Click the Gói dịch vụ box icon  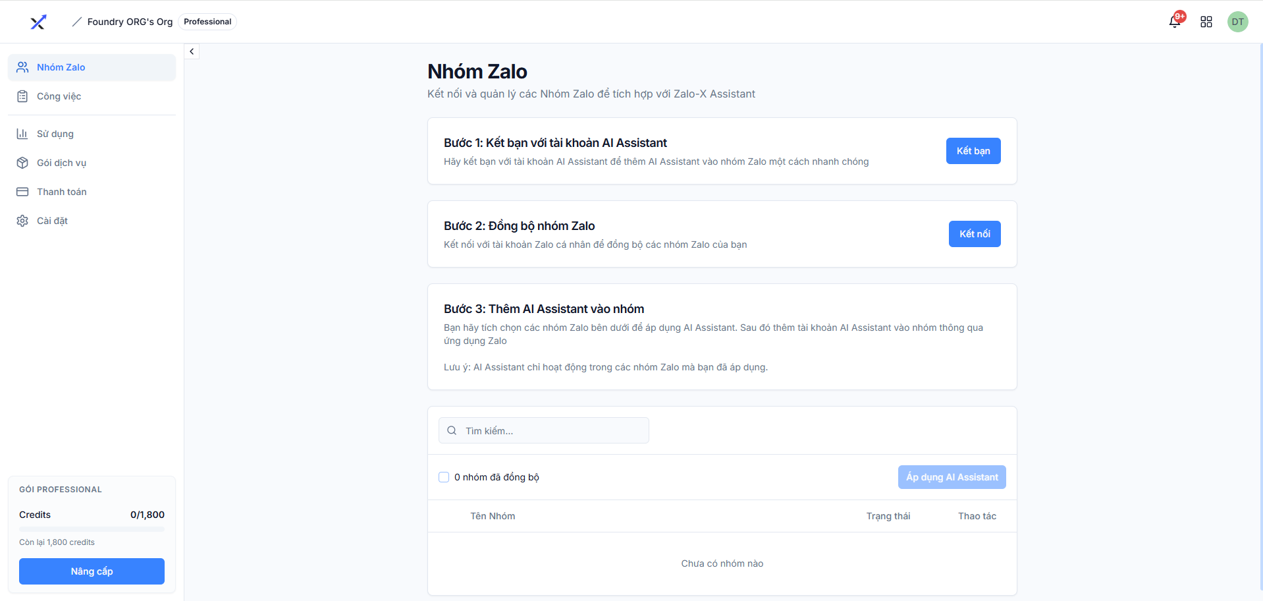(x=22, y=163)
